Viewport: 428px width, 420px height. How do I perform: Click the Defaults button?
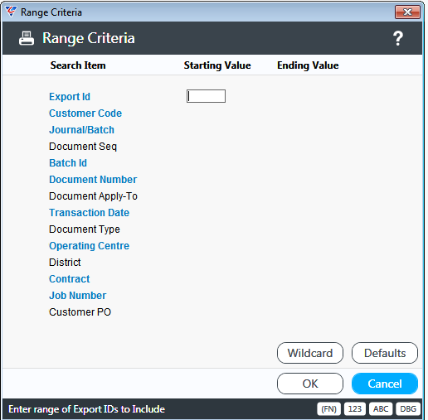(x=385, y=353)
